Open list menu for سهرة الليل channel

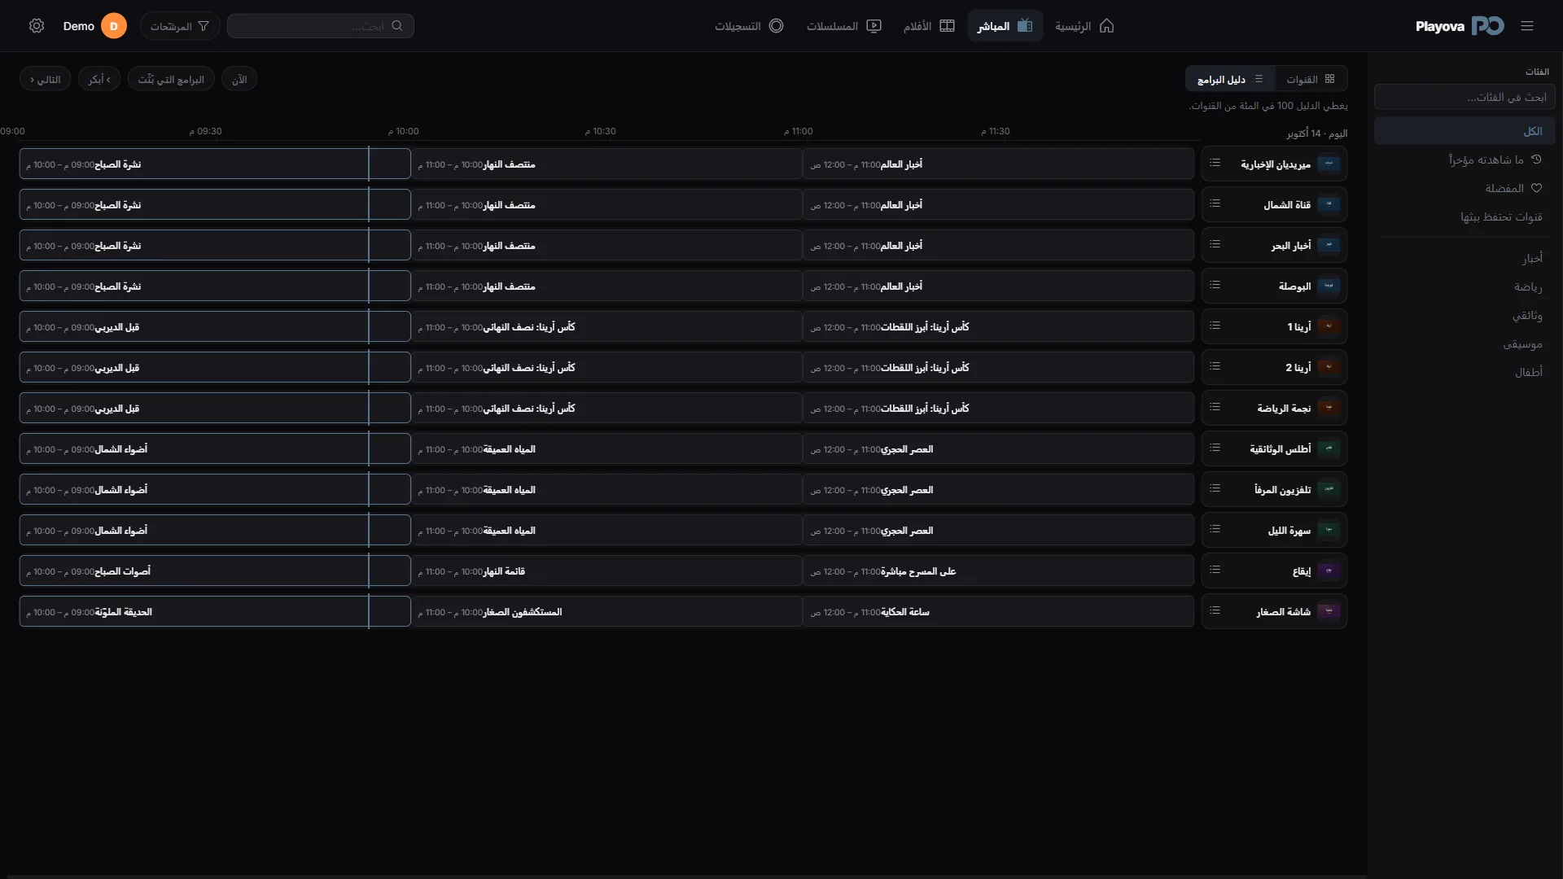pyautogui.click(x=1215, y=530)
